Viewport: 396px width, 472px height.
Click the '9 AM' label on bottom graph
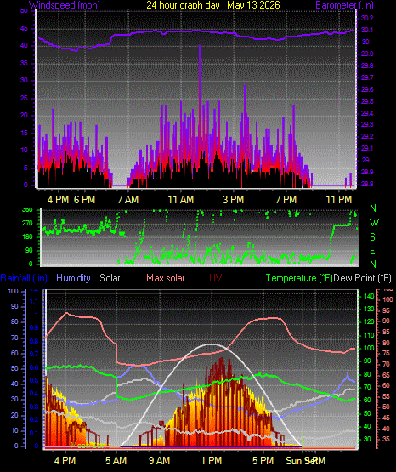click(160, 461)
